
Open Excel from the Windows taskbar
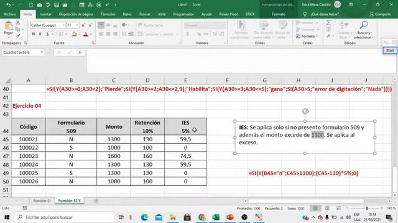pos(216,217)
